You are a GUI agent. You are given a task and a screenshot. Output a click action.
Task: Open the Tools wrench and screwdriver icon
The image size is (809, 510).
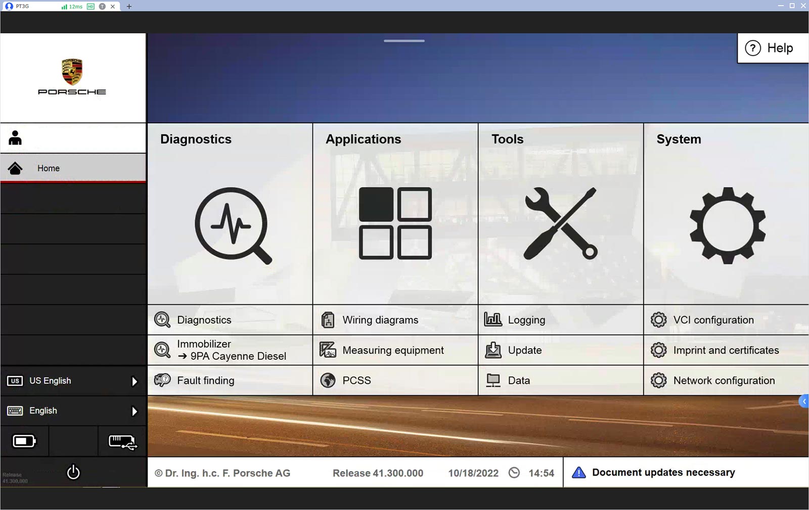click(x=560, y=223)
